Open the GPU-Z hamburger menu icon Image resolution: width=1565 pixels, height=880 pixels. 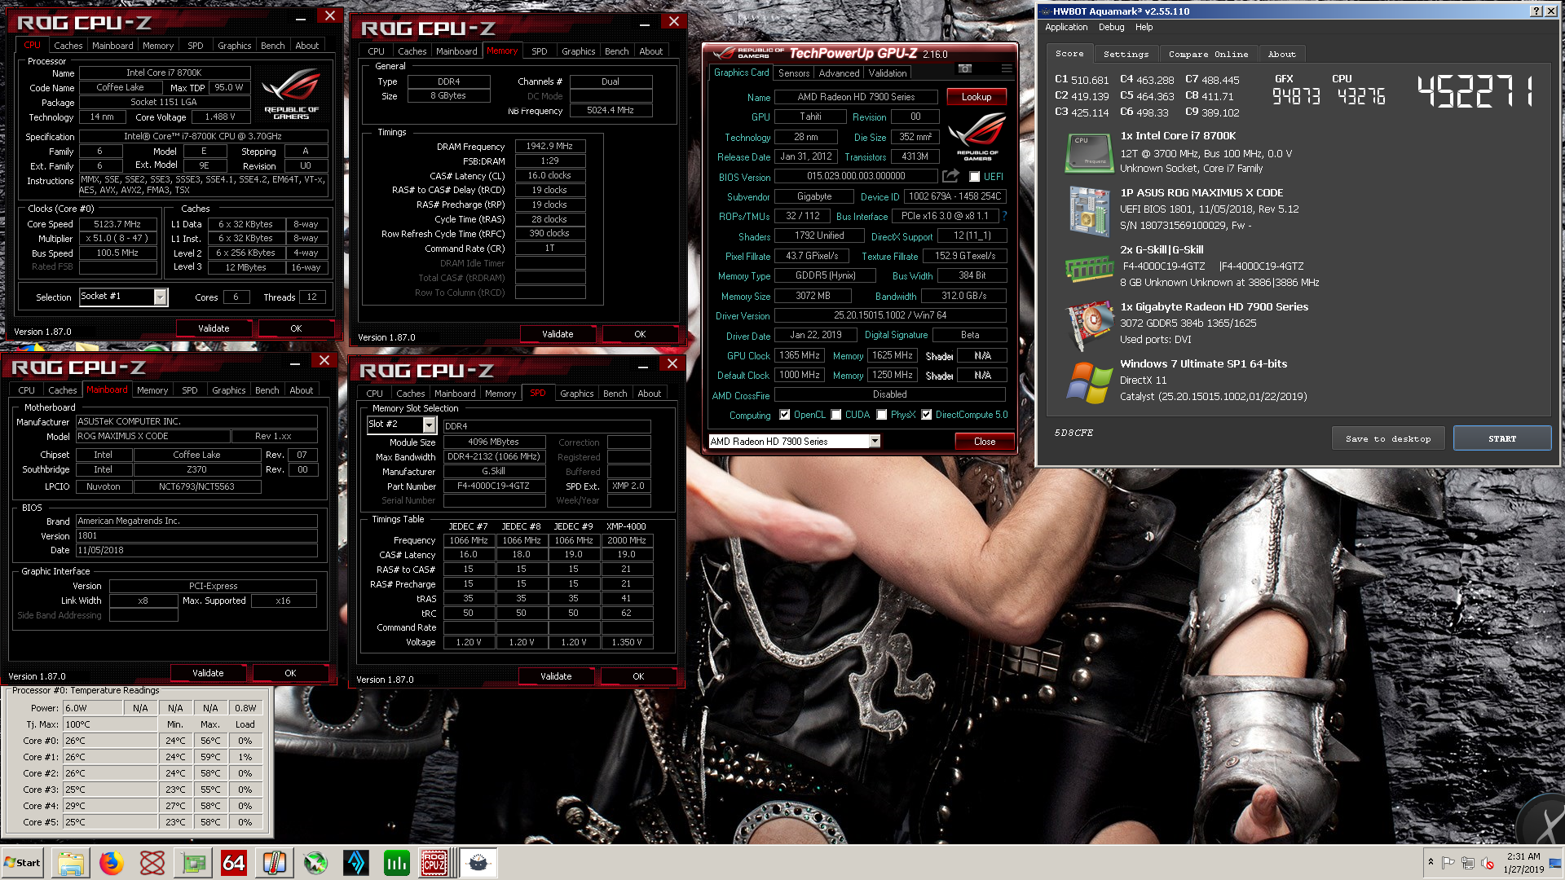[x=1007, y=68]
